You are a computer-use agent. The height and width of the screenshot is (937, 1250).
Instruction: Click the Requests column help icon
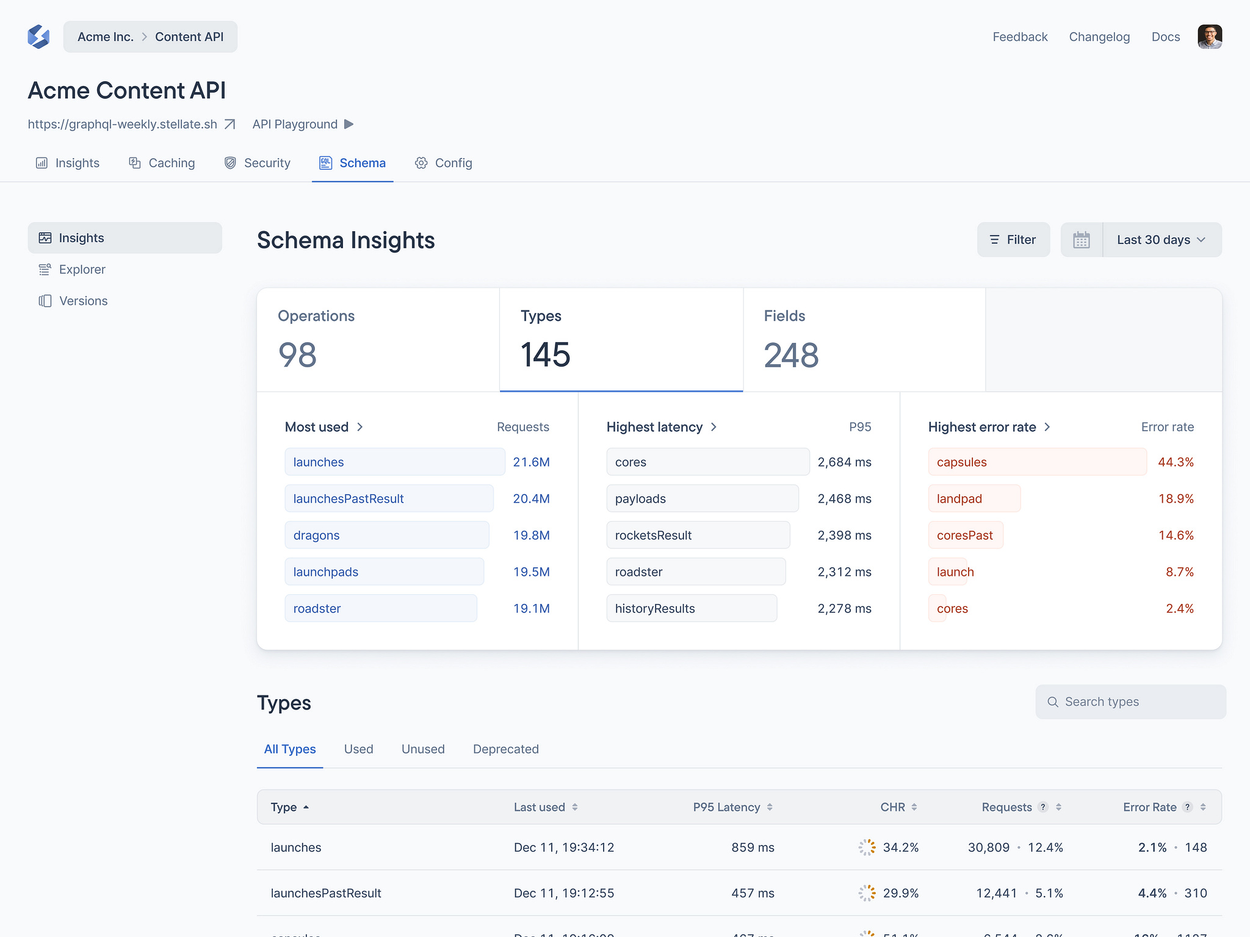(1044, 807)
